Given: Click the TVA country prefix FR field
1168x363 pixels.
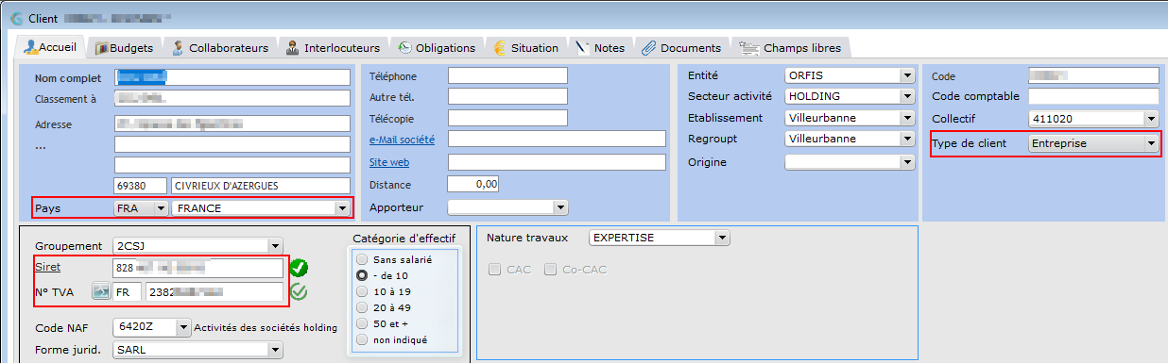Looking at the screenshot, I should (128, 292).
